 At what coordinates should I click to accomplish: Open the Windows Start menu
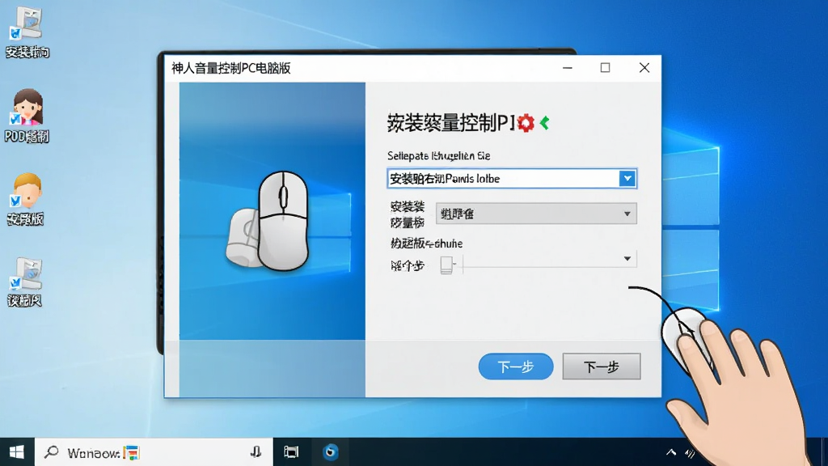click(17, 452)
